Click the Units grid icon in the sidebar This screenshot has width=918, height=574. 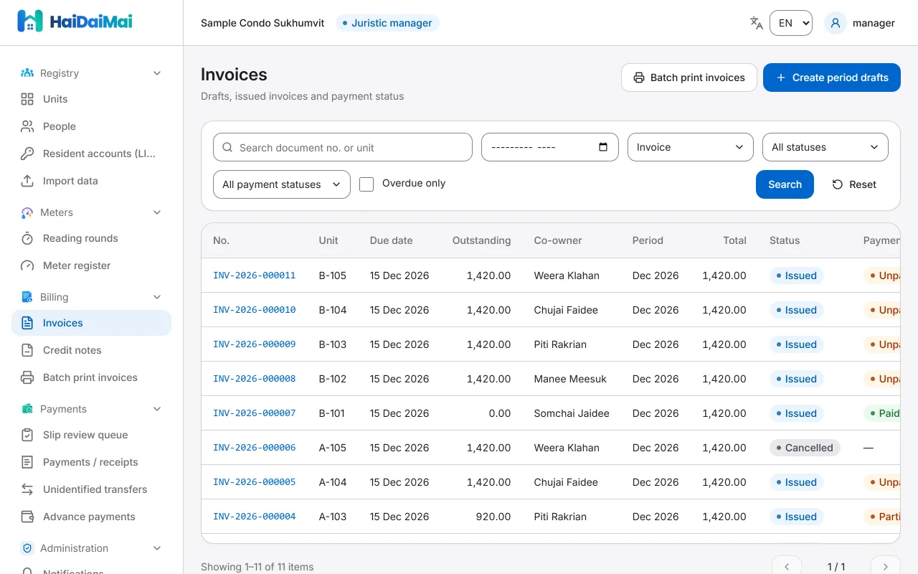[x=27, y=99]
